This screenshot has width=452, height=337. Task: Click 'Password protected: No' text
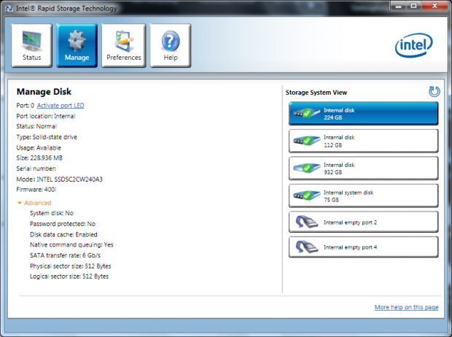[x=63, y=224]
